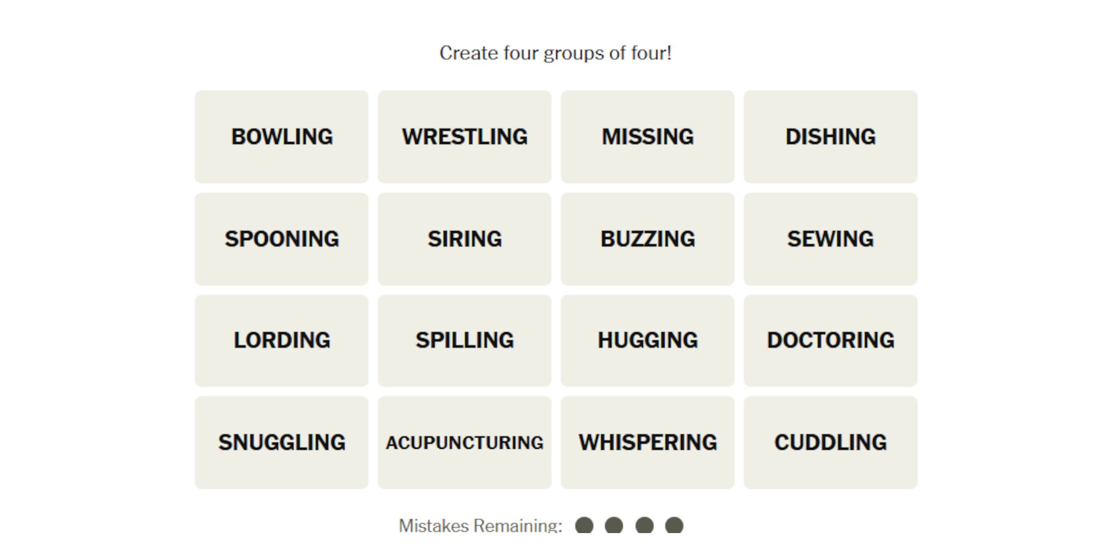
Task: Tap the SIRING word tile
Action: click(x=464, y=239)
